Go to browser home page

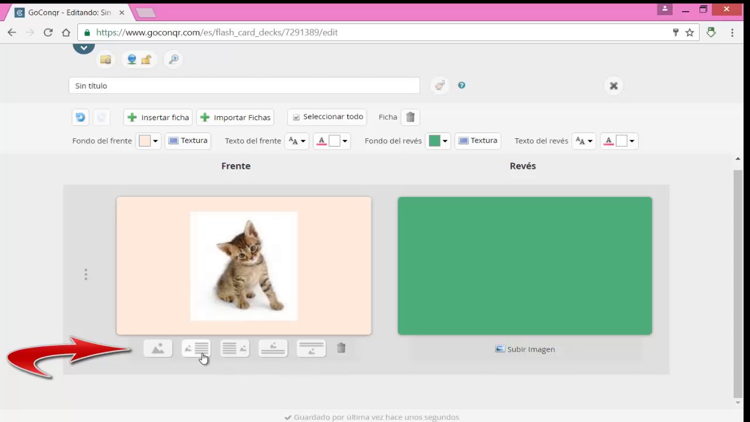coord(66,32)
